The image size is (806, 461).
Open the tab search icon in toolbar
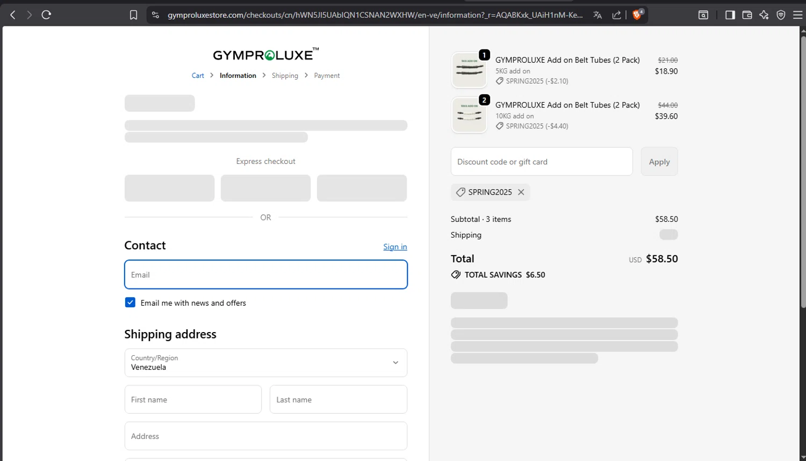coord(703,15)
